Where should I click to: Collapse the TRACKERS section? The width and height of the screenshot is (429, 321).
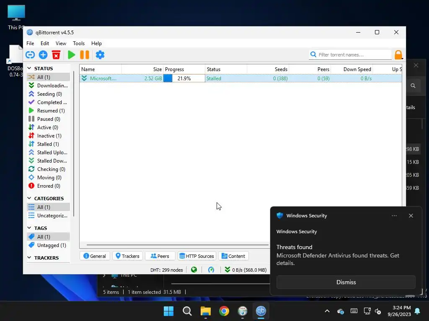(x=29, y=257)
